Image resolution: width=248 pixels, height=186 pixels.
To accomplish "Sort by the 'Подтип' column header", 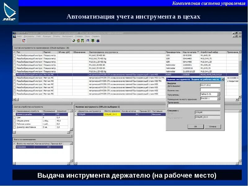I will (x=50, y=52).
